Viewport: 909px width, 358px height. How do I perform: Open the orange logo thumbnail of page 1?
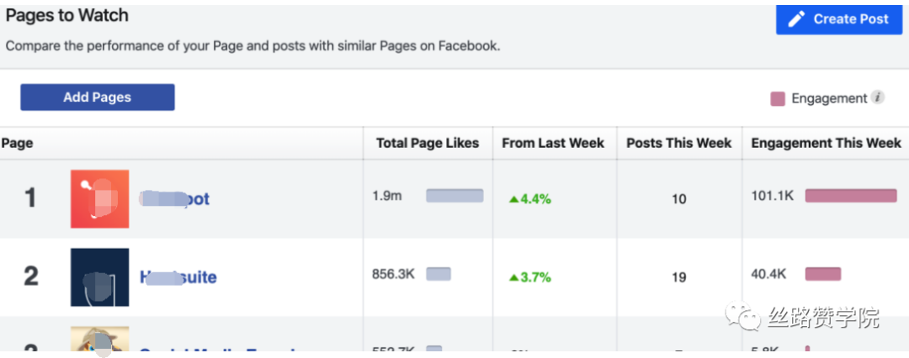(99, 198)
